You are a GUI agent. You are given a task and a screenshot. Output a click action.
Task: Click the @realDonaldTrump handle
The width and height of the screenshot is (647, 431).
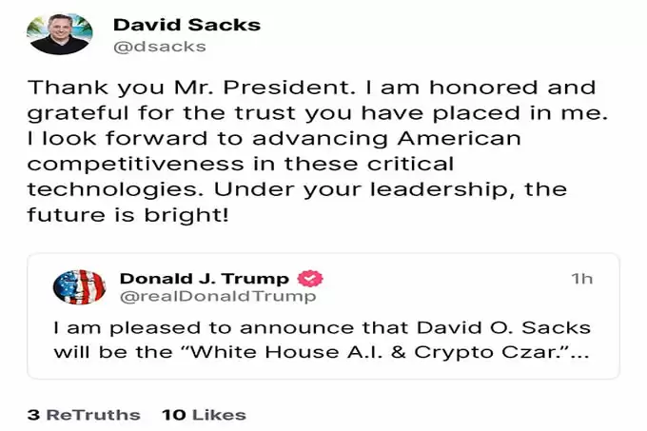218,297
